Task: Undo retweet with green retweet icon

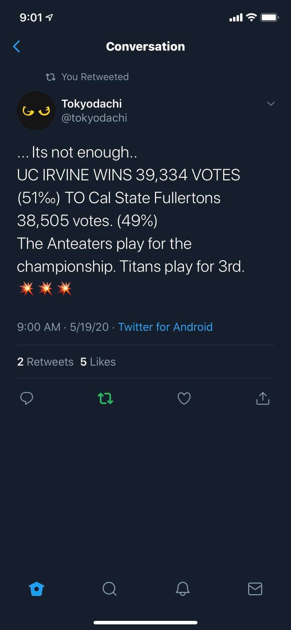Action: tap(105, 398)
